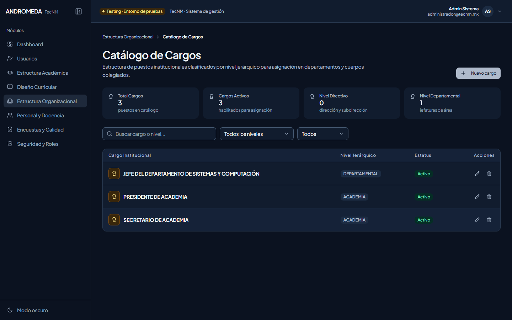Click the Cargo Institucional column header
The image size is (512, 320).
tap(130, 155)
